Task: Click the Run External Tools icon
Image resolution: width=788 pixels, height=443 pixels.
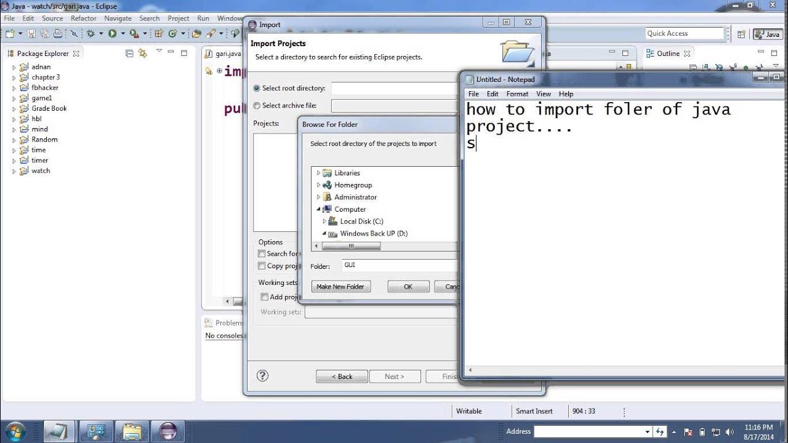Action: [x=134, y=34]
